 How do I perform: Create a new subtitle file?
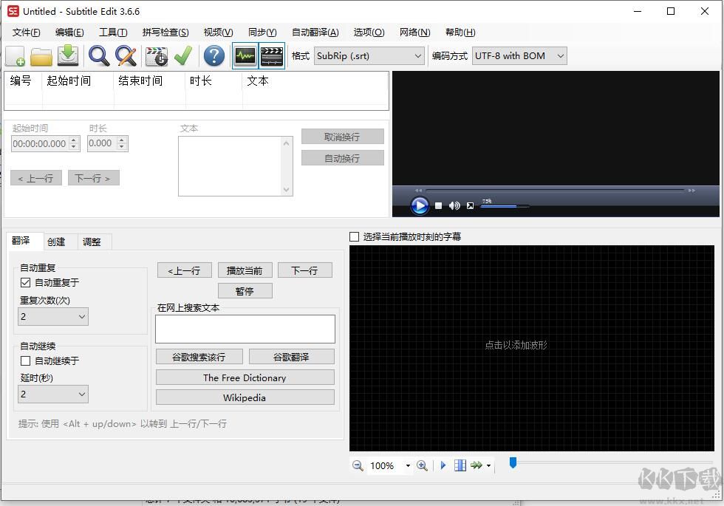point(15,55)
